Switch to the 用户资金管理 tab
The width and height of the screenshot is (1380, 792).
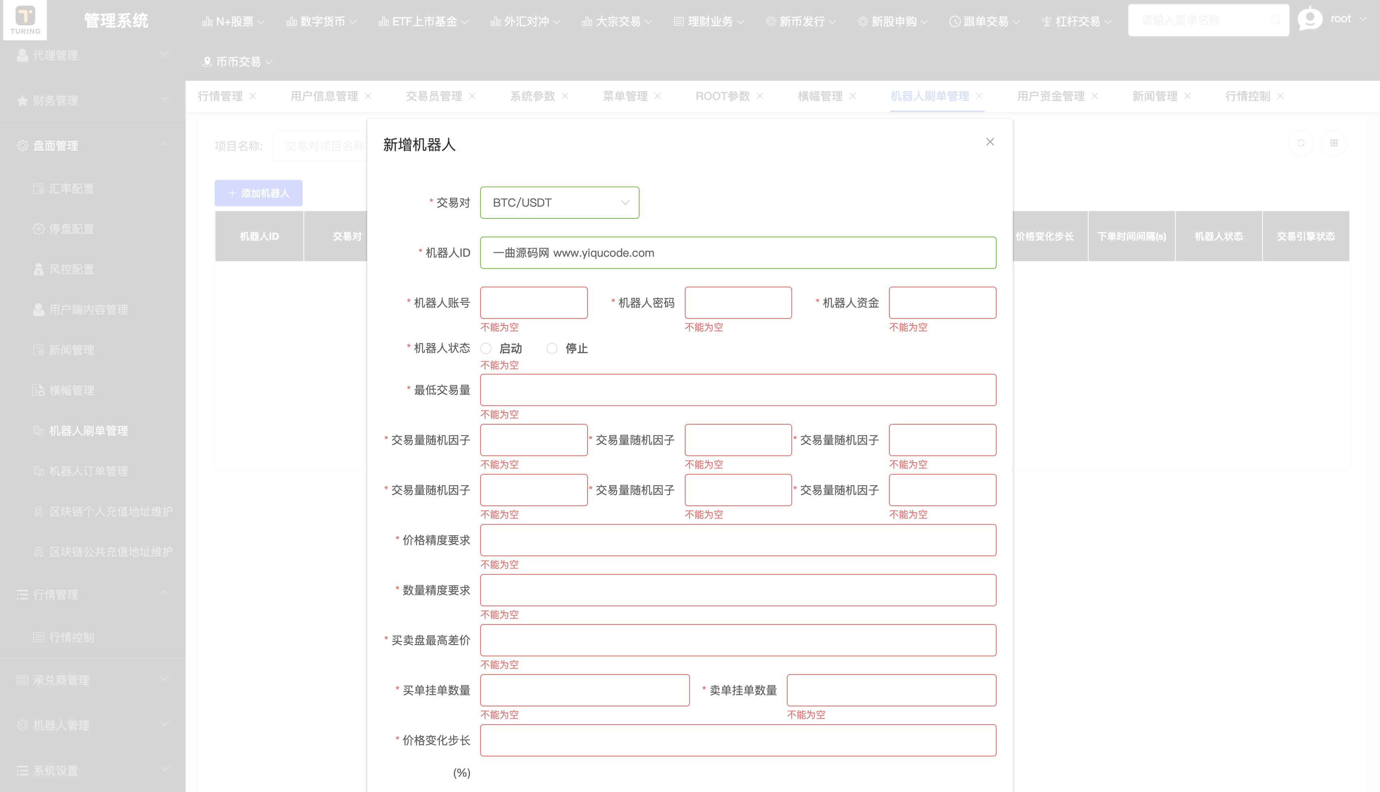(x=1050, y=96)
